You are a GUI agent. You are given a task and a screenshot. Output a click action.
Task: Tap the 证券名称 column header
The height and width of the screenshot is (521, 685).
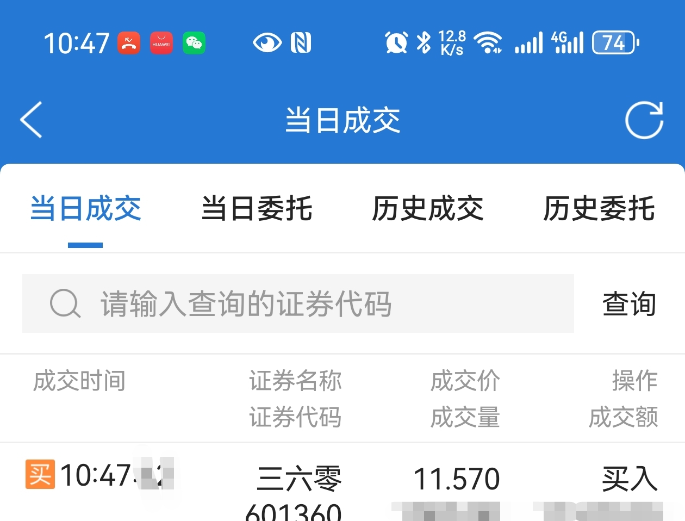295,381
